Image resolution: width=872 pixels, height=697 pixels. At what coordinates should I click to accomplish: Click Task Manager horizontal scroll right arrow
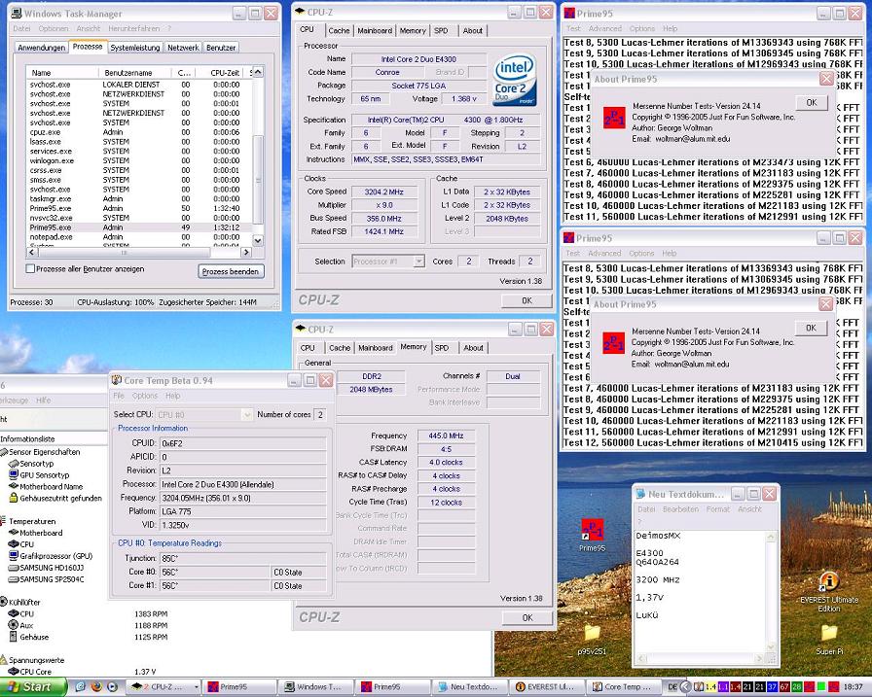click(x=246, y=252)
